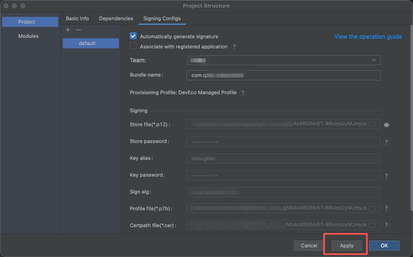Uncheck Automatically generate signature
The image size is (413, 257).
coord(133,36)
